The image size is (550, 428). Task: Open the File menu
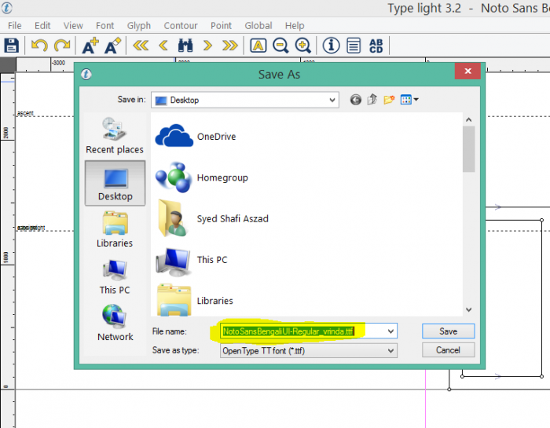[x=15, y=26]
